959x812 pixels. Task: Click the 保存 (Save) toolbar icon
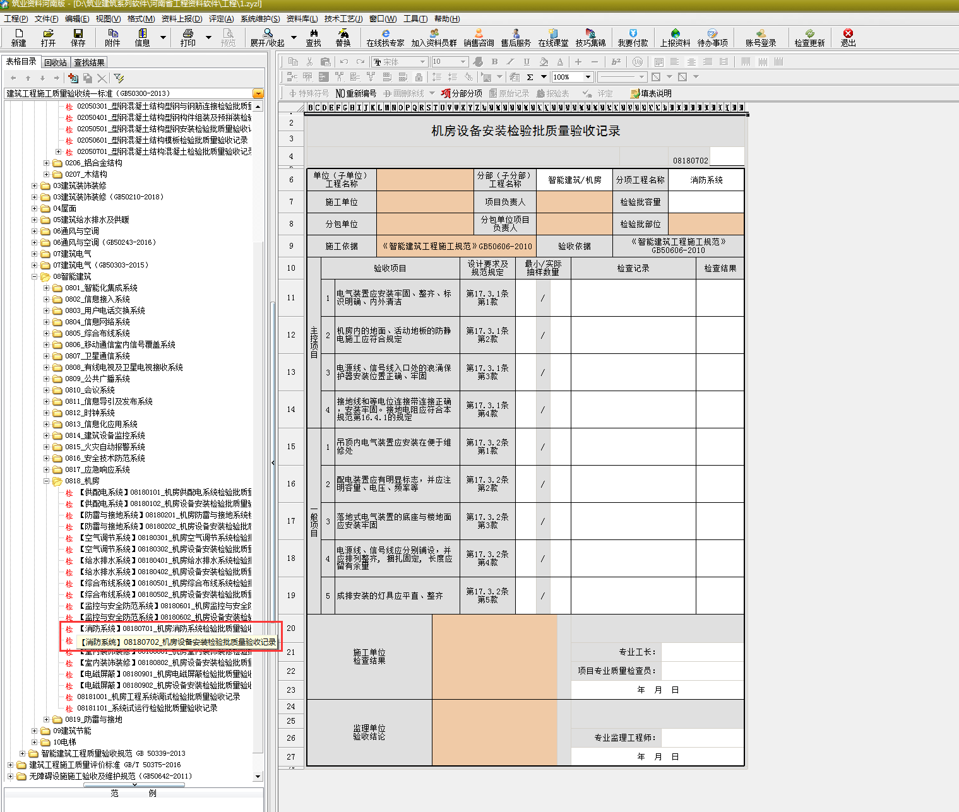78,38
